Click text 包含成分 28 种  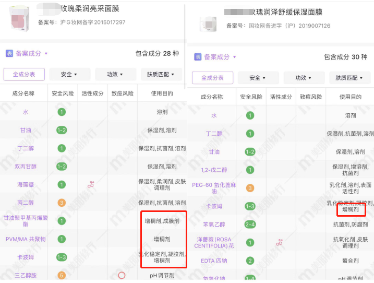[x=157, y=53]
